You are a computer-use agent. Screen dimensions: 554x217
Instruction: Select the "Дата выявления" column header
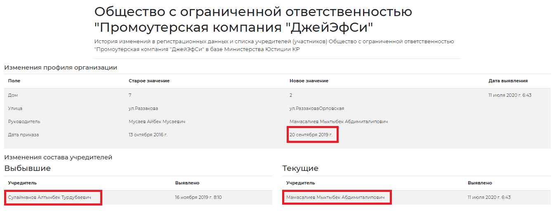click(x=508, y=81)
